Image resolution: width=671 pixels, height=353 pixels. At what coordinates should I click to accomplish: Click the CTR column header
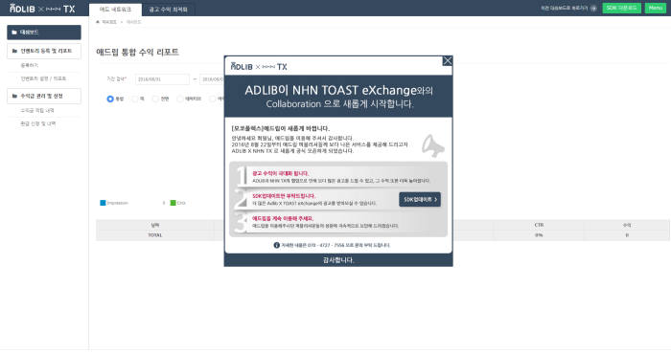coord(539,225)
